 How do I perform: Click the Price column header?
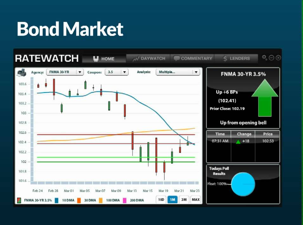coord(268,134)
